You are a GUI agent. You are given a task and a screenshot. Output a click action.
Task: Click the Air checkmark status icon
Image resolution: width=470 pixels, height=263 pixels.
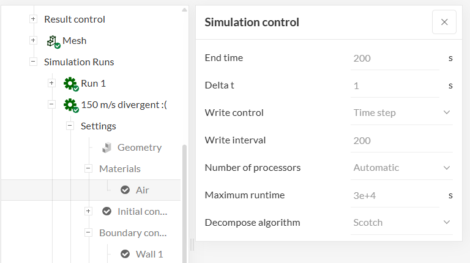point(125,190)
